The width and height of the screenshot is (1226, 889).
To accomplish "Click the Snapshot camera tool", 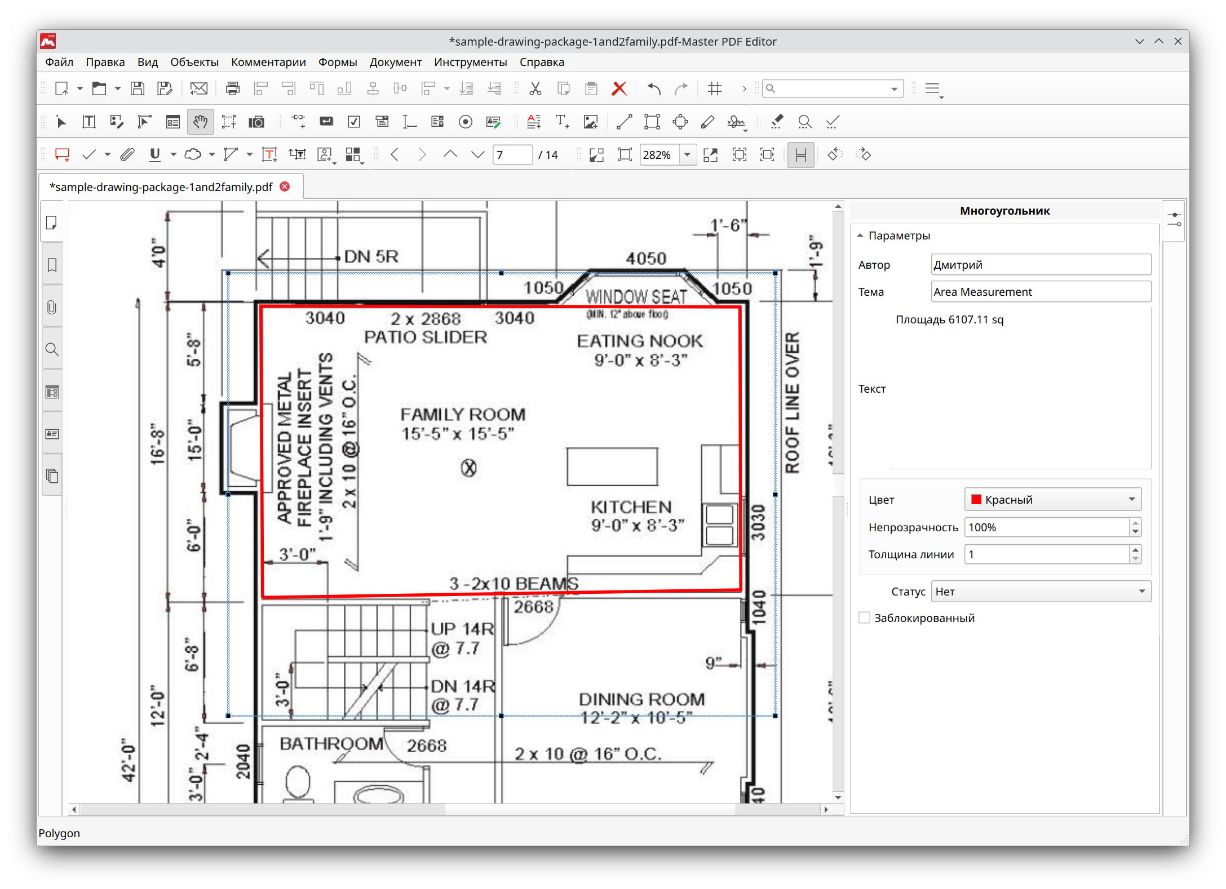I will coord(256,122).
